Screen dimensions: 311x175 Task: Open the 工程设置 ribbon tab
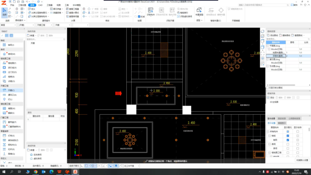click(x=22, y=5)
